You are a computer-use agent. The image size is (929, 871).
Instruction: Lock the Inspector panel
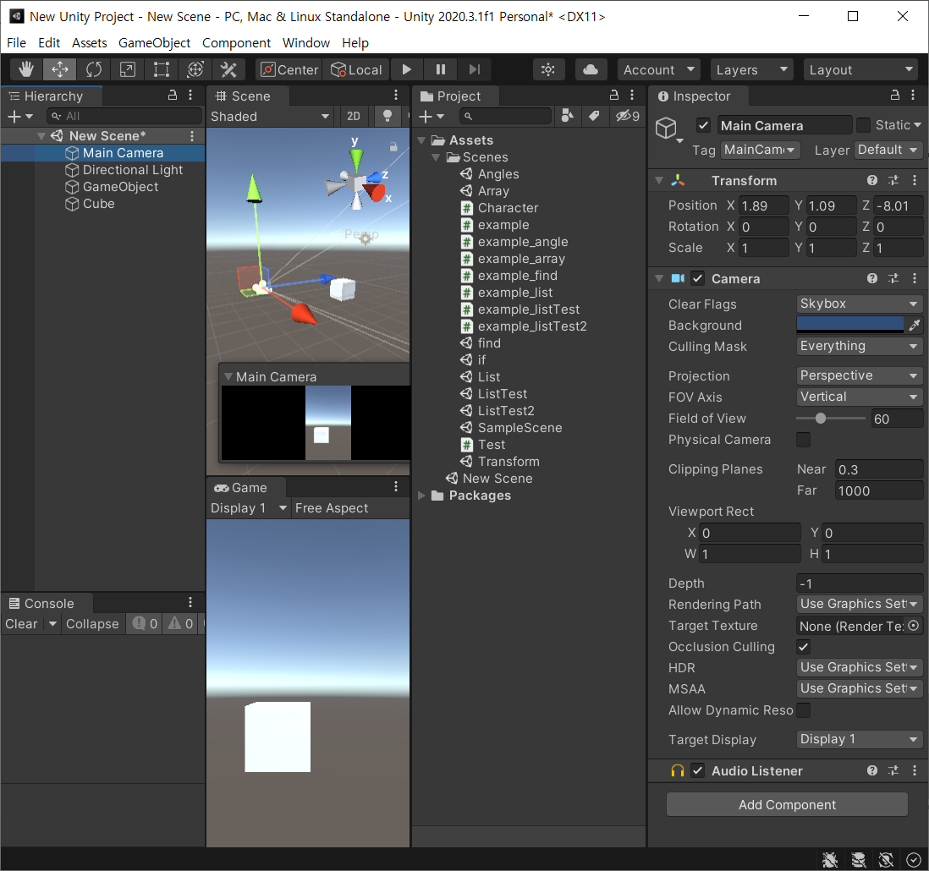click(x=894, y=96)
